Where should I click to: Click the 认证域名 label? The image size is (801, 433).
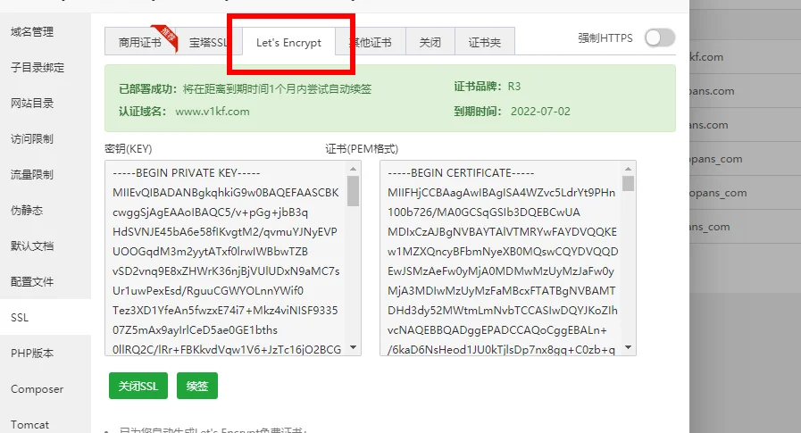[143, 112]
